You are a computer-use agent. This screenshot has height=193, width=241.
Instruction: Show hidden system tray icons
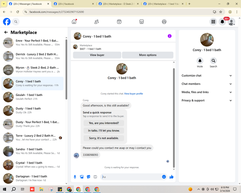[199, 189]
